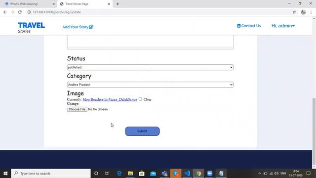Viewport: 316px width, 178px height.
Task: Click the taskbar search box
Action: (51, 174)
